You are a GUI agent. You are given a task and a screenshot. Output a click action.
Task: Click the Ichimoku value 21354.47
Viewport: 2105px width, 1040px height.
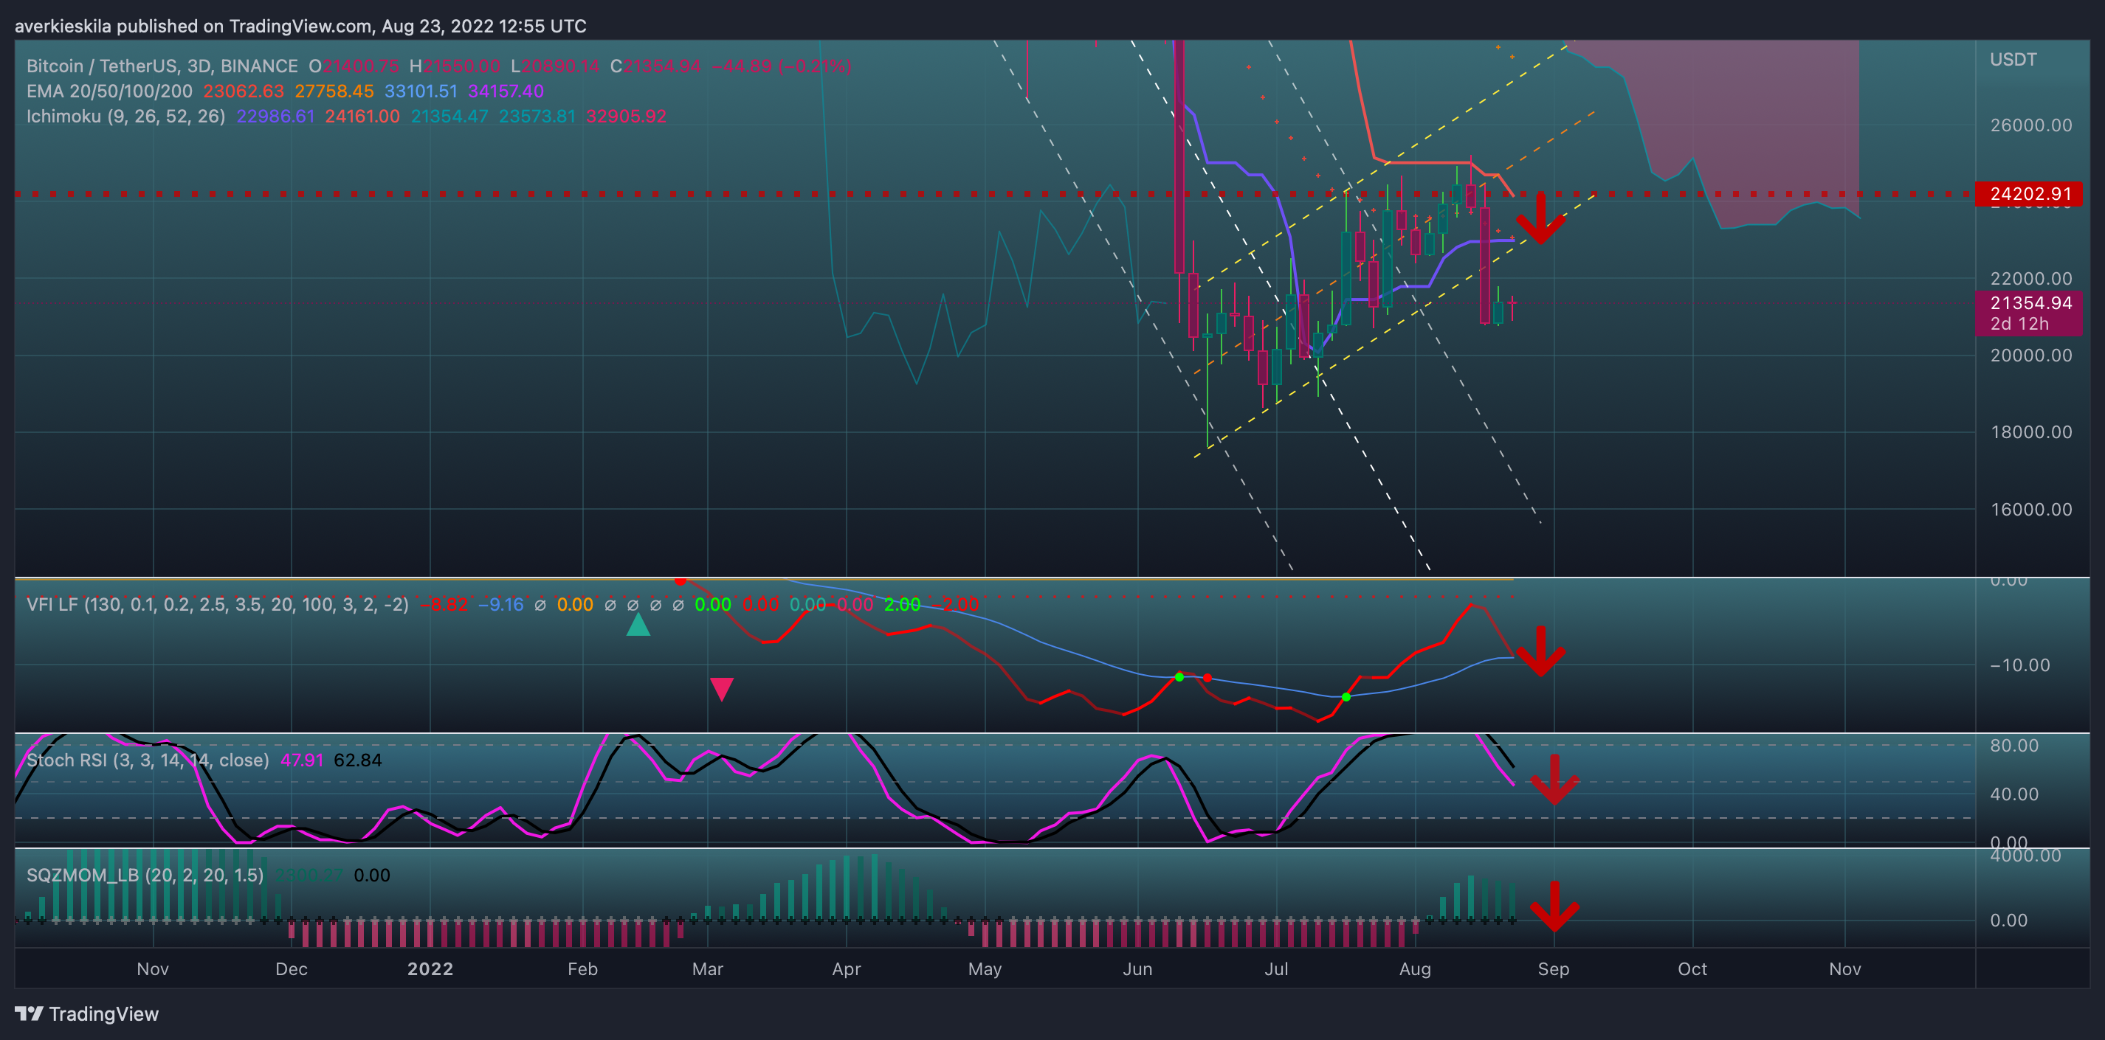pos(449,117)
